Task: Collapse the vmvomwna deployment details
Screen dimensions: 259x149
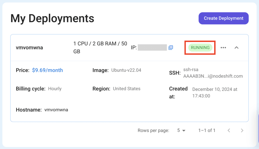Action: click(236, 47)
